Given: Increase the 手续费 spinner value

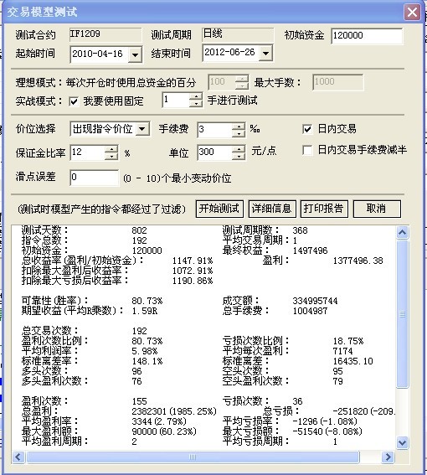Looking at the screenshot, I should [x=239, y=126].
